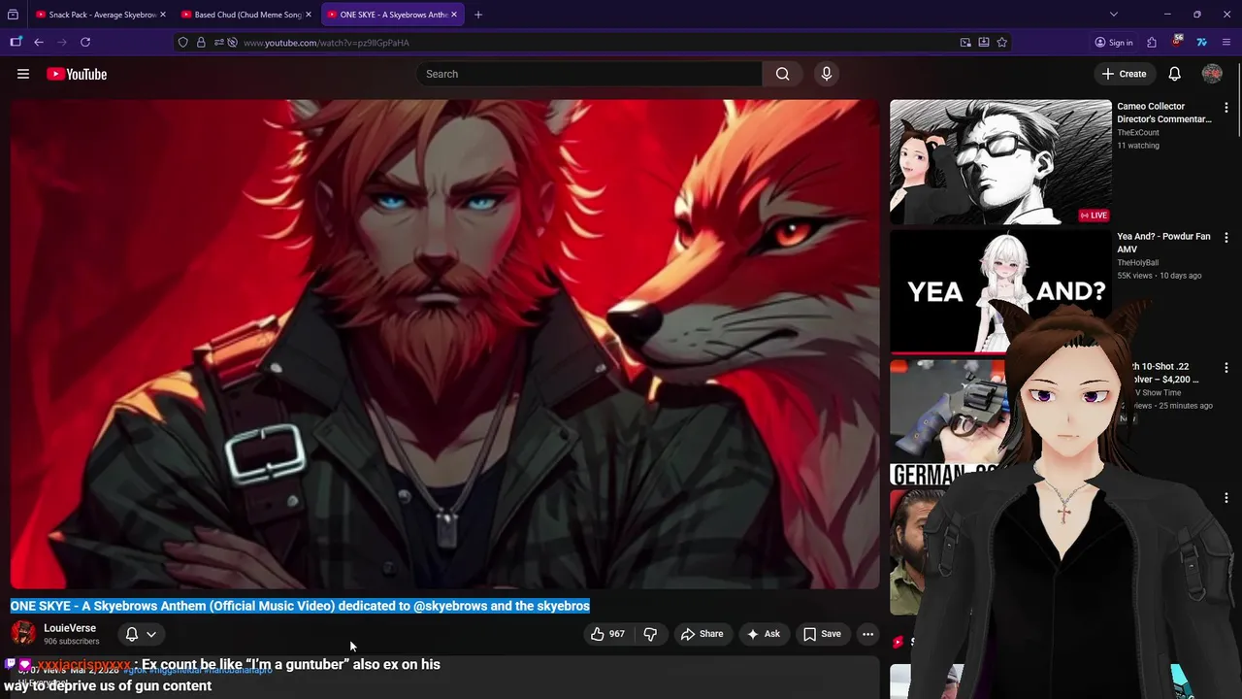Image resolution: width=1242 pixels, height=699 pixels.
Task: Open more actions ellipsis under the video
Action: (867, 634)
